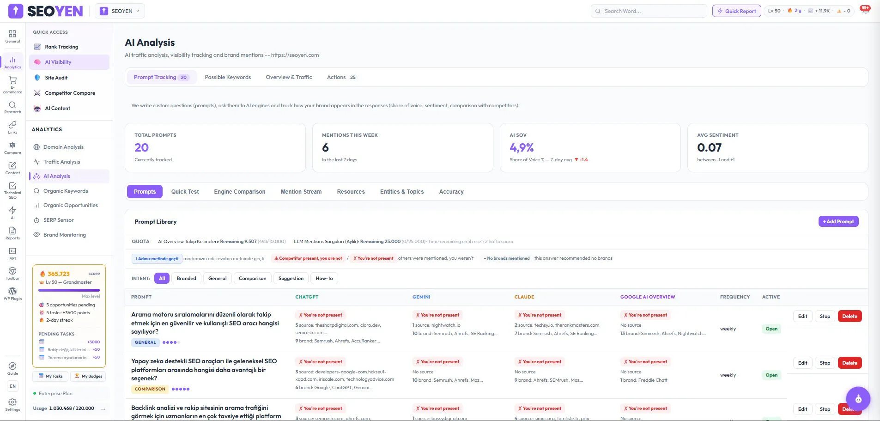Click the Add Prompt button

(838, 222)
